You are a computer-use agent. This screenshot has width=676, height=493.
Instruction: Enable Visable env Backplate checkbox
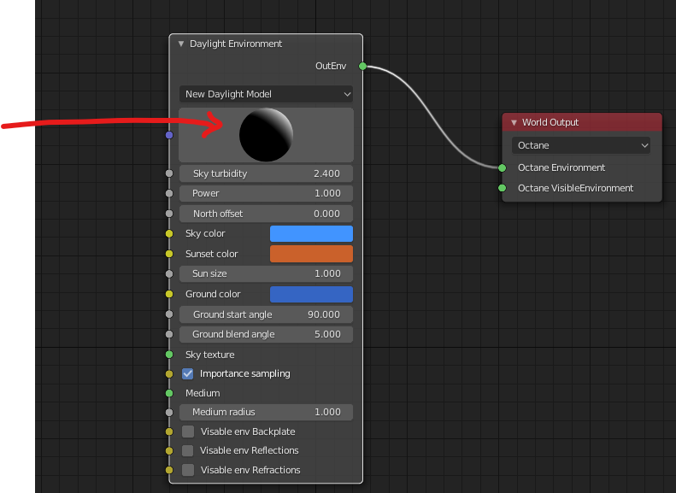[188, 431]
